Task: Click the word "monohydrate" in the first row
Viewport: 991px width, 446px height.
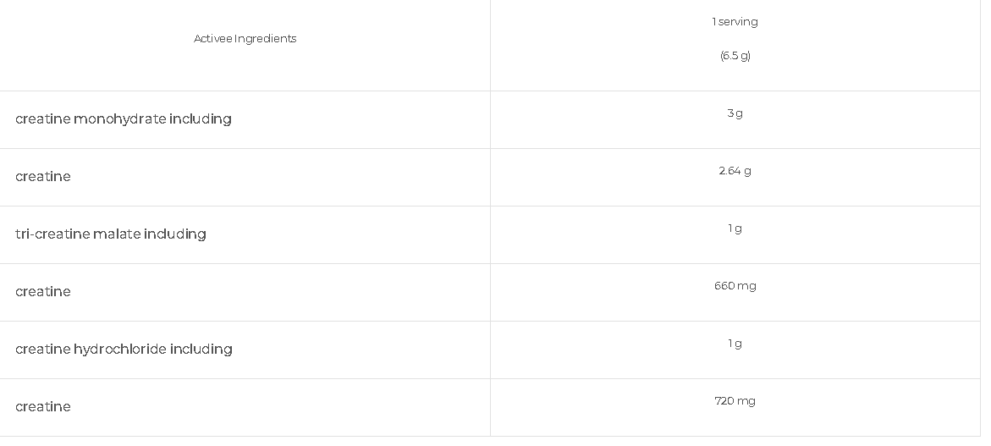Action: pos(119,119)
